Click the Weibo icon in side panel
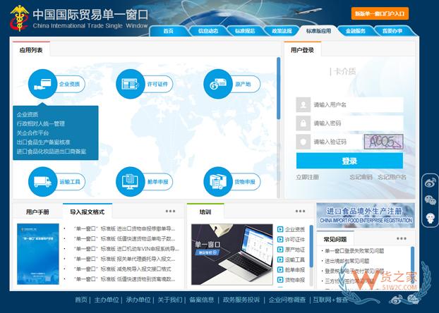This screenshot has width=439, height=313. tap(431, 183)
